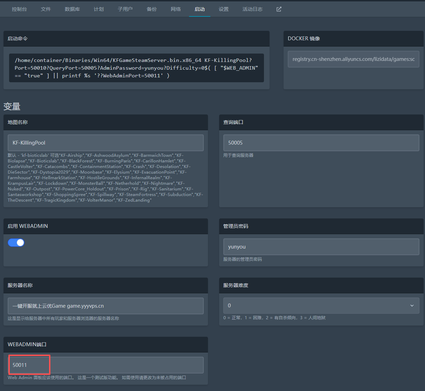This screenshot has height=391, width=425.
Task: Open the 网络 tab
Action: point(176,9)
